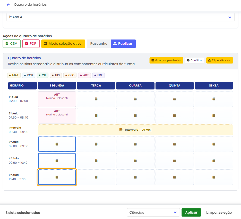Screen dimensions: 241x219
Task: Click empty slot icon Quarta 5ª Aula
Action: 135,177
